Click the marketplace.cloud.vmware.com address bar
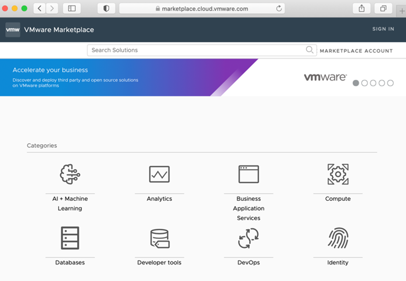Viewport: 406px width, 281px height. click(x=202, y=8)
